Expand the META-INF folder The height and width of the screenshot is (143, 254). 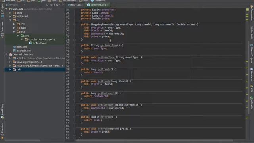click(10, 17)
